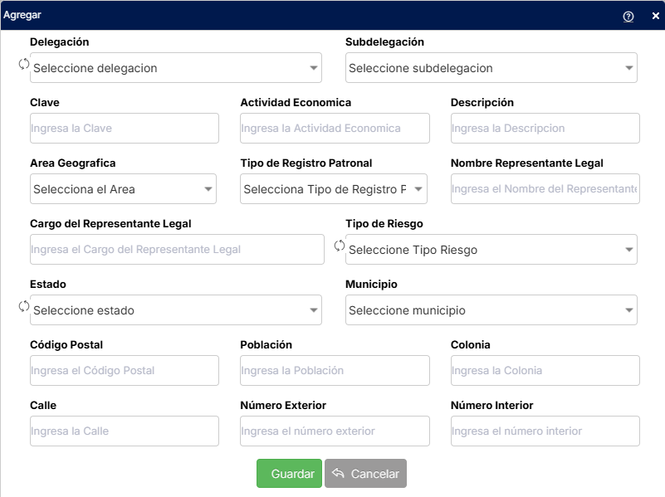Click the Nombre Representante Legal field
The width and height of the screenshot is (665, 497).
[x=545, y=188]
